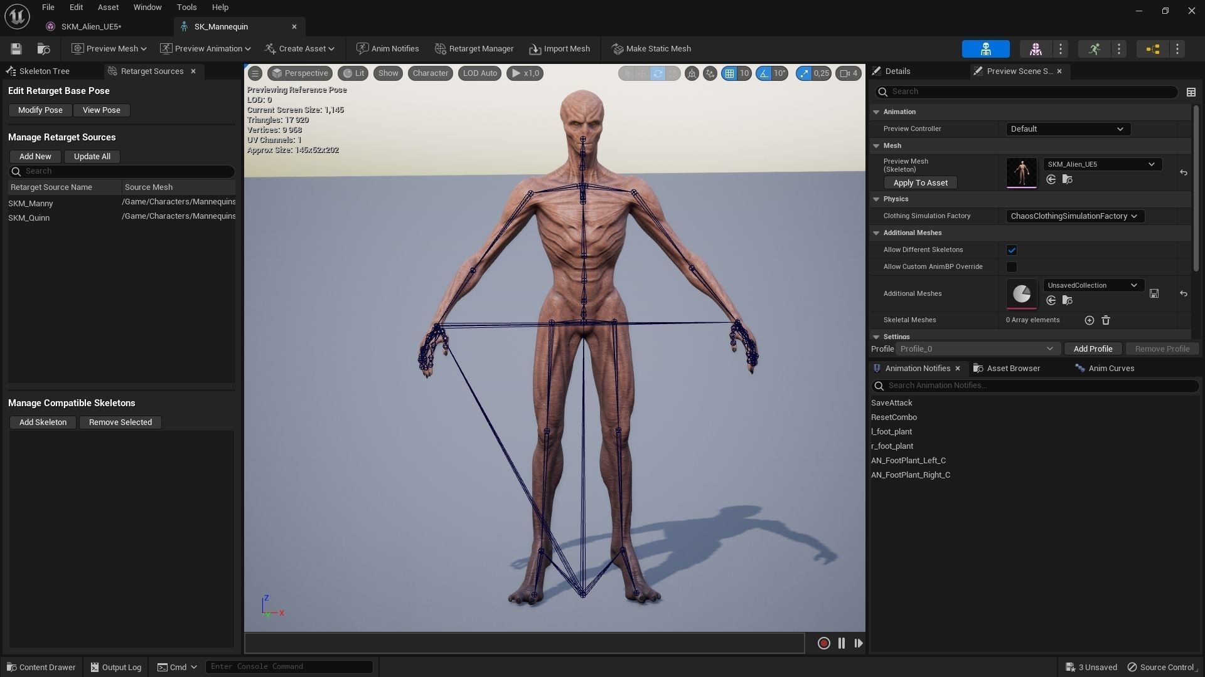Open UnsavedCollection dropdown
This screenshot has height=677, width=1205.
point(1093,285)
